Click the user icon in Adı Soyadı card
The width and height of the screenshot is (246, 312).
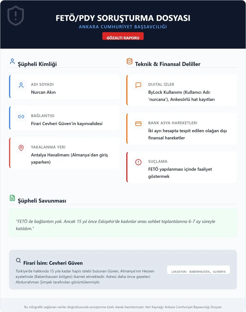tap(21, 85)
